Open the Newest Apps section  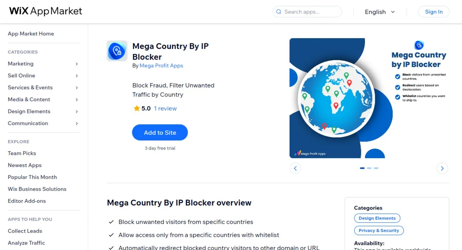pyautogui.click(x=24, y=165)
